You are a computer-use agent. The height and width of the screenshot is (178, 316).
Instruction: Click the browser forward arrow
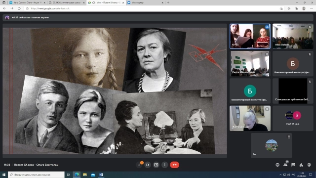click(12, 8)
